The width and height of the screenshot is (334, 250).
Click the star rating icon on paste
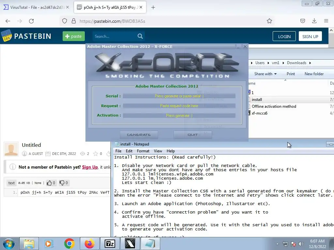pyautogui.click(x=96, y=154)
